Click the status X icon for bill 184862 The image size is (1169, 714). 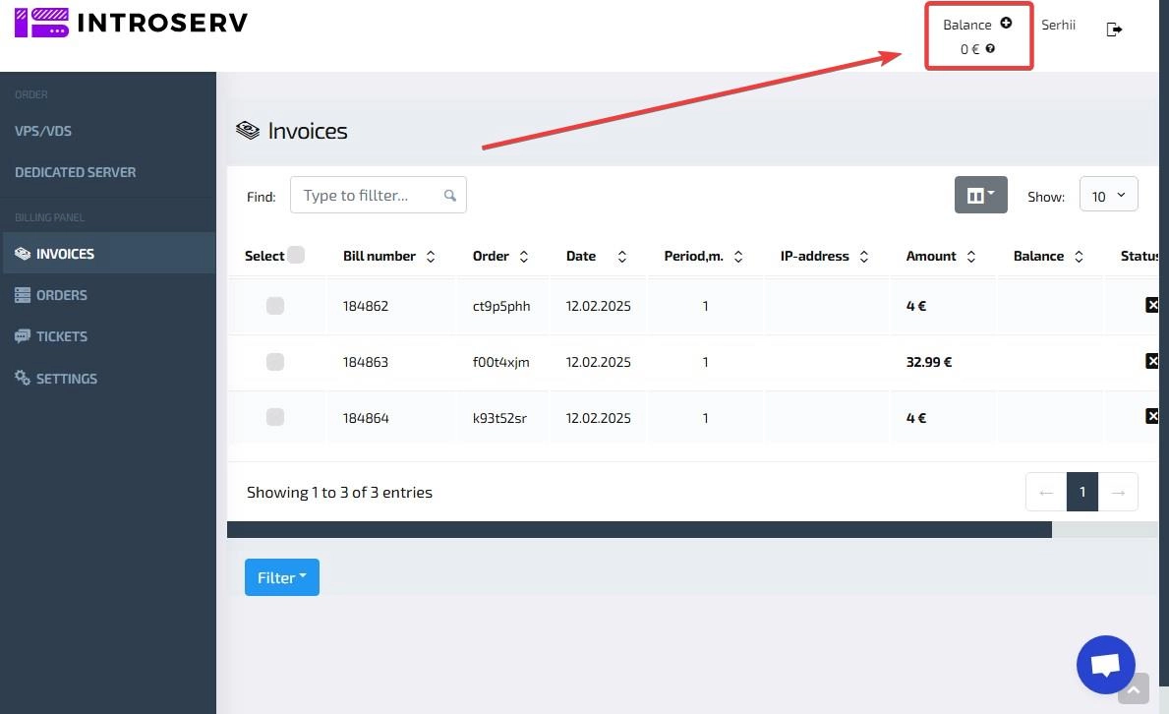pyautogui.click(x=1152, y=306)
